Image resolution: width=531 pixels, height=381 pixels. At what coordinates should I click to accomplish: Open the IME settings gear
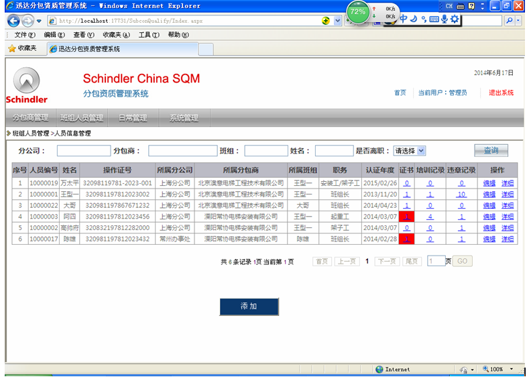[455, 19]
